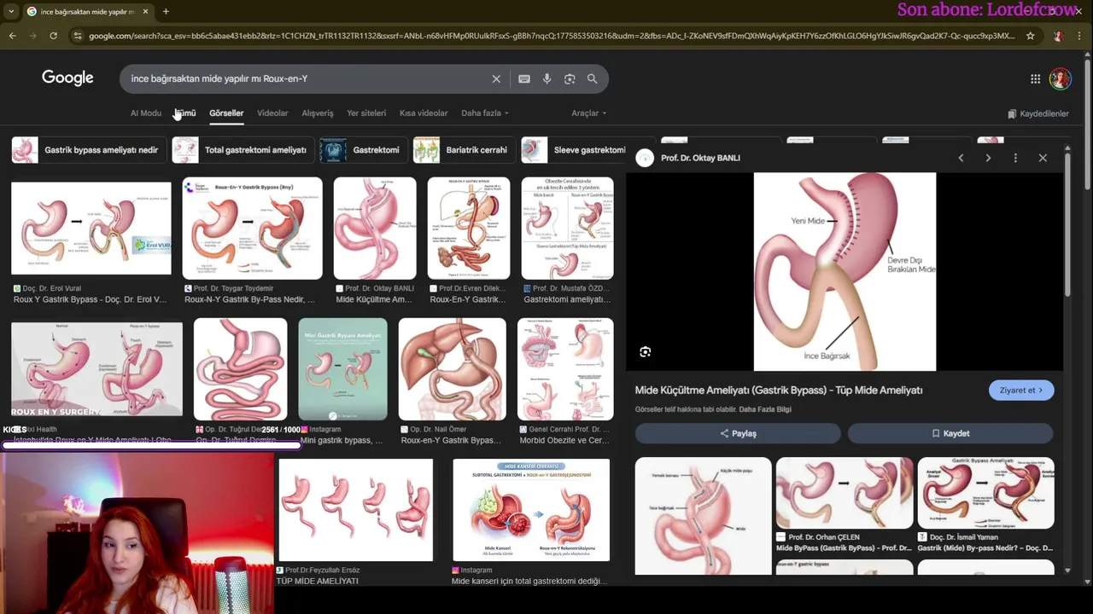
Task: Switch to Videolar tab
Action: (272, 113)
